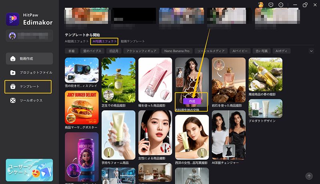This screenshot has width=320, height=184.
Task: Switch to AI写真エフェクト tab
Action: 104,41
